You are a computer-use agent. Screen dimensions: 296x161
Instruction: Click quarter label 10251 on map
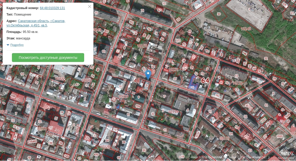click(173, 70)
